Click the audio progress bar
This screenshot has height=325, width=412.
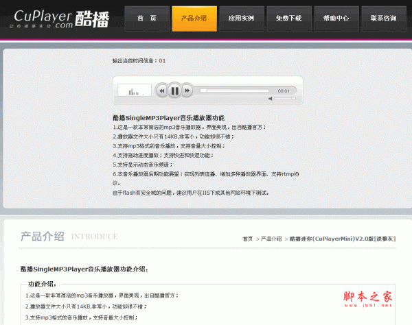(x=234, y=91)
